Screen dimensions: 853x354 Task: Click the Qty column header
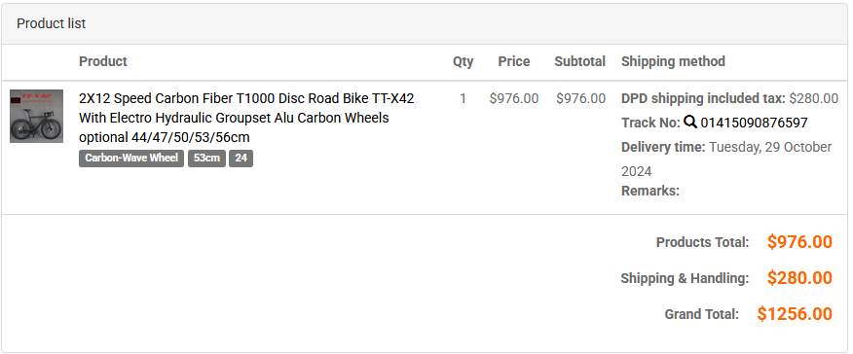(463, 62)
